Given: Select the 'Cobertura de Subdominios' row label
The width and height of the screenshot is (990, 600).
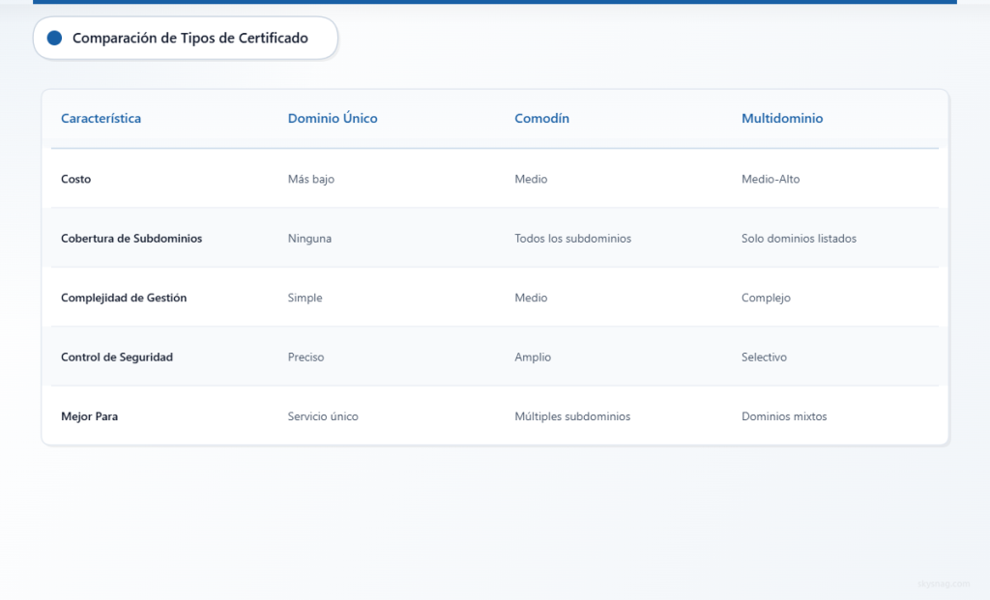Looking at the screenshot, I should pyautogui.click(x=131, y=238).
